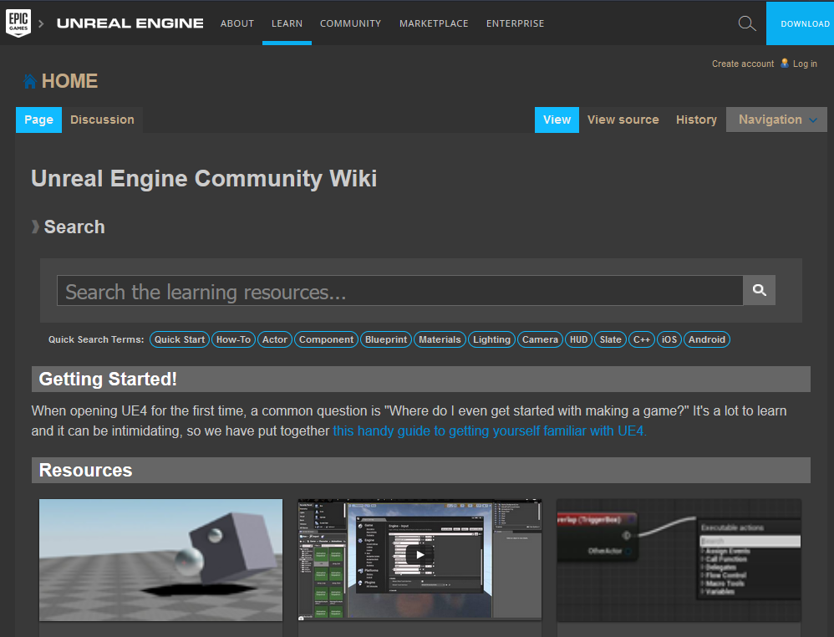Open the About menu
Screen dimensions: 834x637
(x=237, y=23)
